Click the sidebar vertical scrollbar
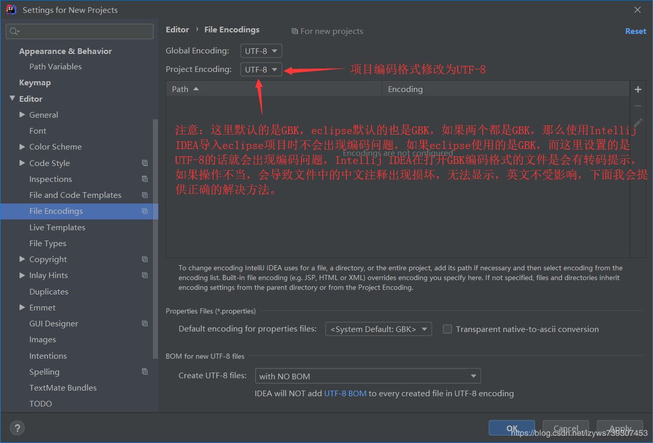This screenshot has height=443, width=653. pos(155,239)
